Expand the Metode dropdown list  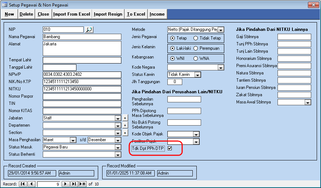coord(221,29)
